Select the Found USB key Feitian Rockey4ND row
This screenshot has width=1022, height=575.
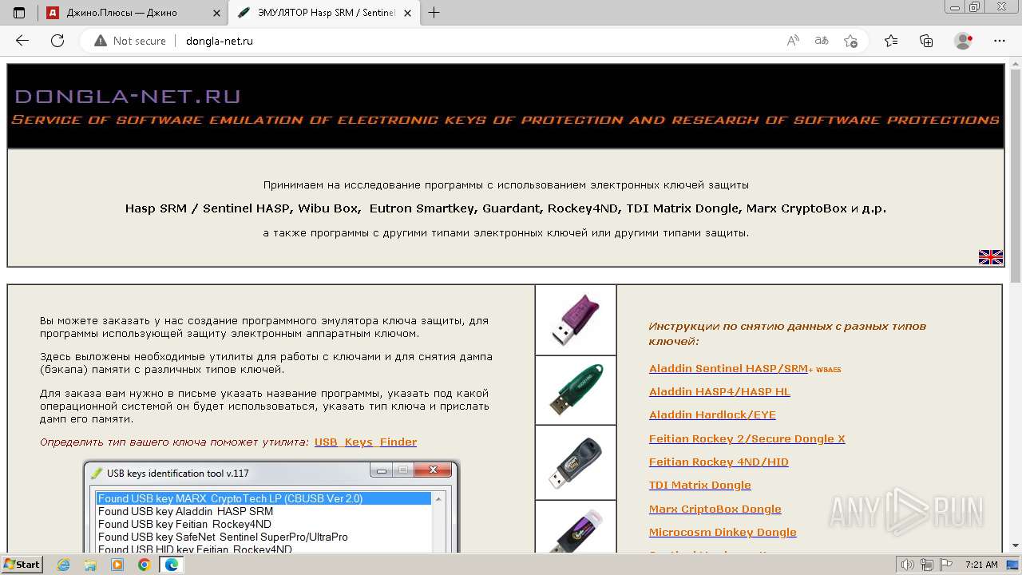coord(263,524)
